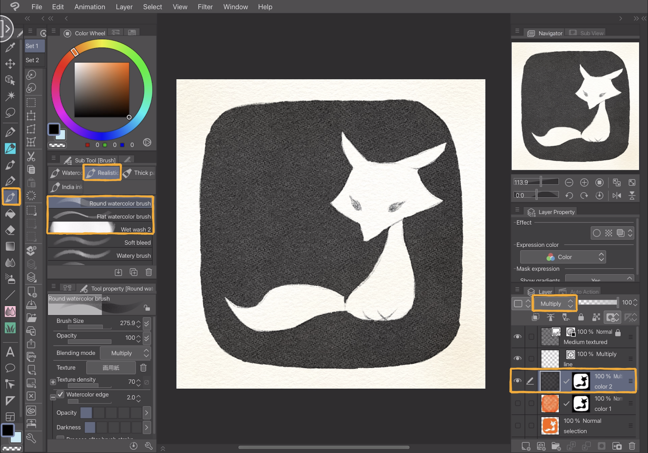This screenshot has height=453, width=648.
Task: Click the Realistic watercolor brush category
Action: pos(102,172)
